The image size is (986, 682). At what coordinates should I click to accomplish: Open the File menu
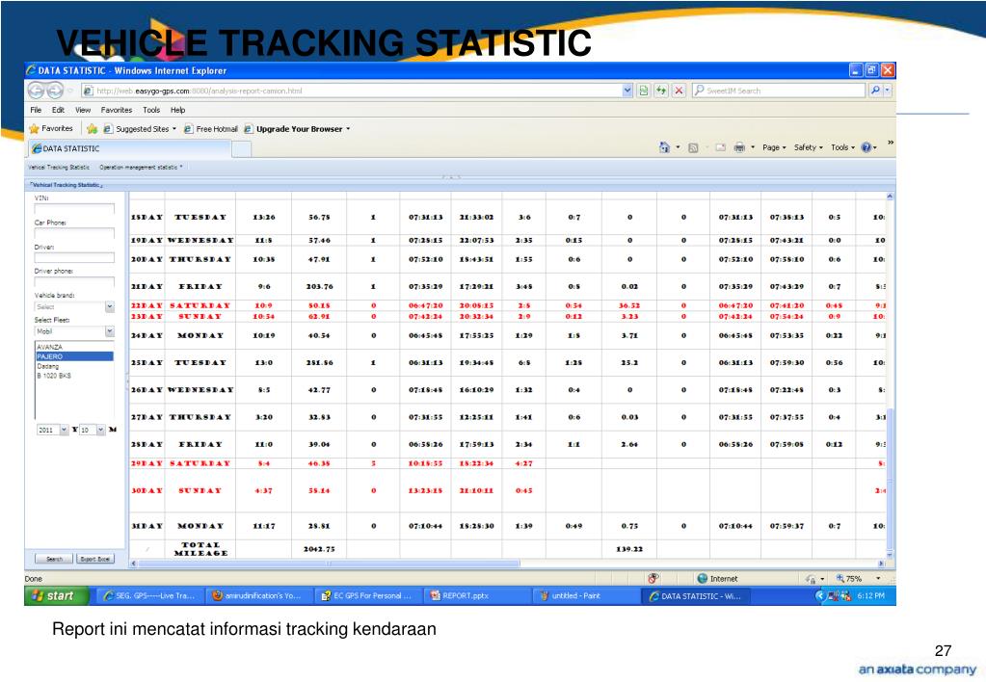tap(36, 110)
